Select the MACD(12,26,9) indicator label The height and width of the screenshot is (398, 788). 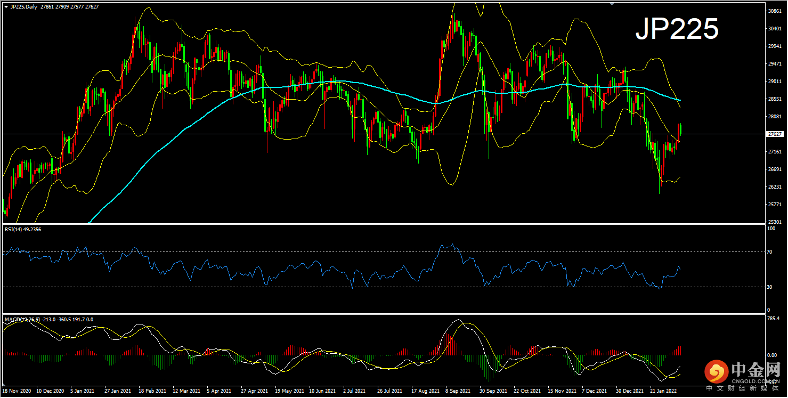click(49, 319)
